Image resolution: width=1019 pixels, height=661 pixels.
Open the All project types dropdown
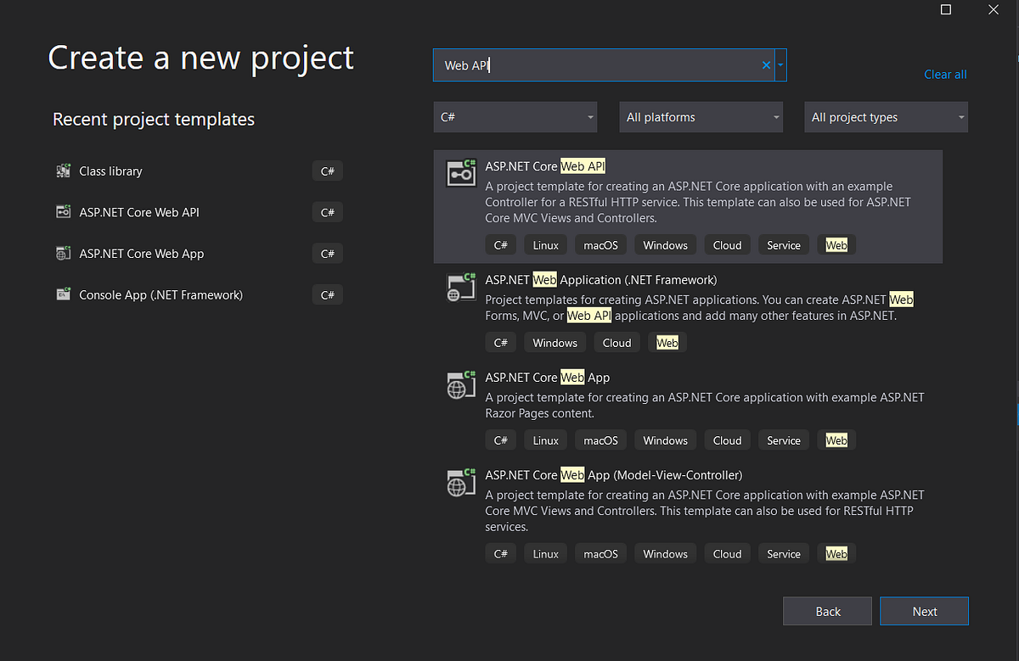coord(886,116)
